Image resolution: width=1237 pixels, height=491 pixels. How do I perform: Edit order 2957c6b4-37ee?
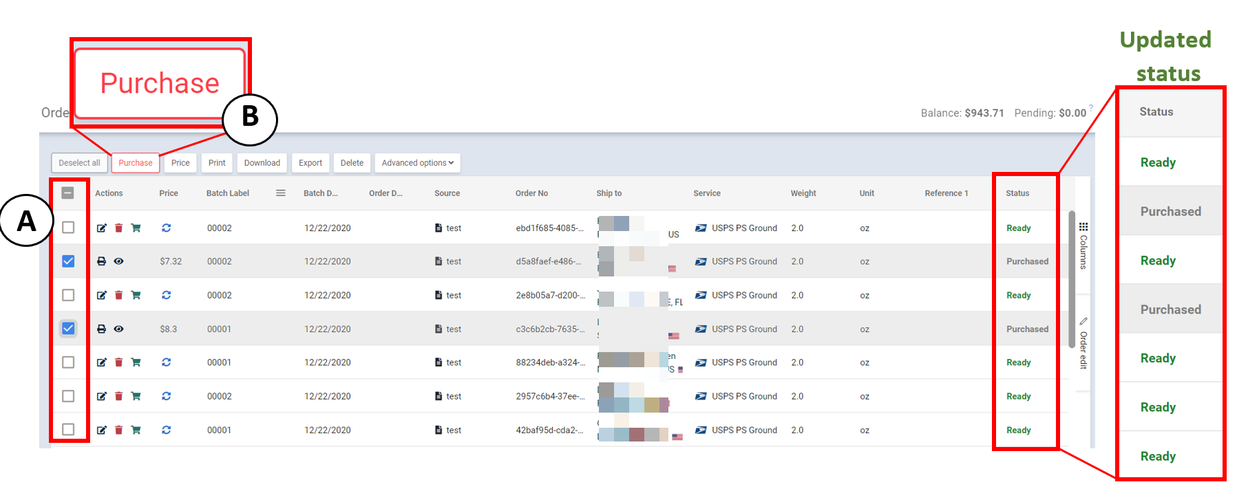click(x=102, y=396)
